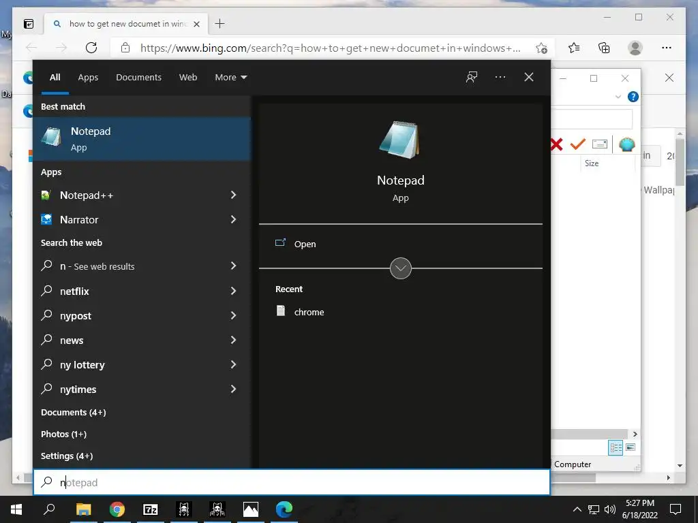Expand ny lottery suggestion chevron
Viewport: 698px width, 523px height.
click(x=233, y=365)
